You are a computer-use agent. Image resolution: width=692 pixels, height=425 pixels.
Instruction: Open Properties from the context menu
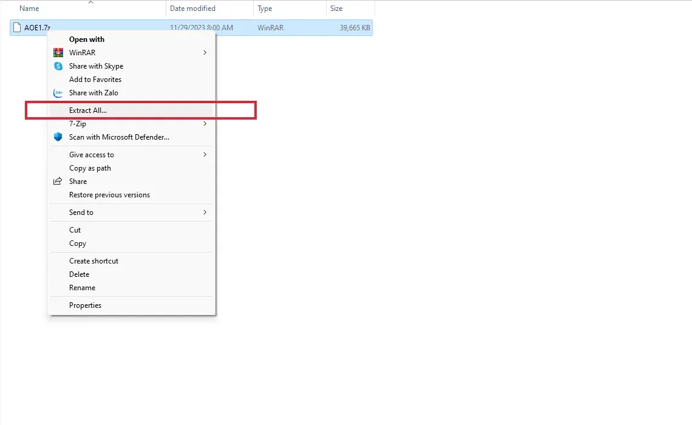tap(85, 305)
